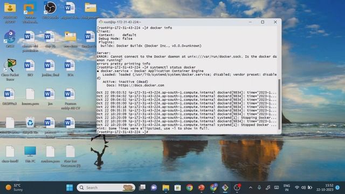The width and height of the screenshot is (345, 194).
Task: Open the clock showing 22-10-2023
Action: pos(325,188)
